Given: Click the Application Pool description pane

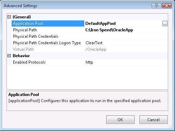Looking at the screenshot, I should point(87,101).
